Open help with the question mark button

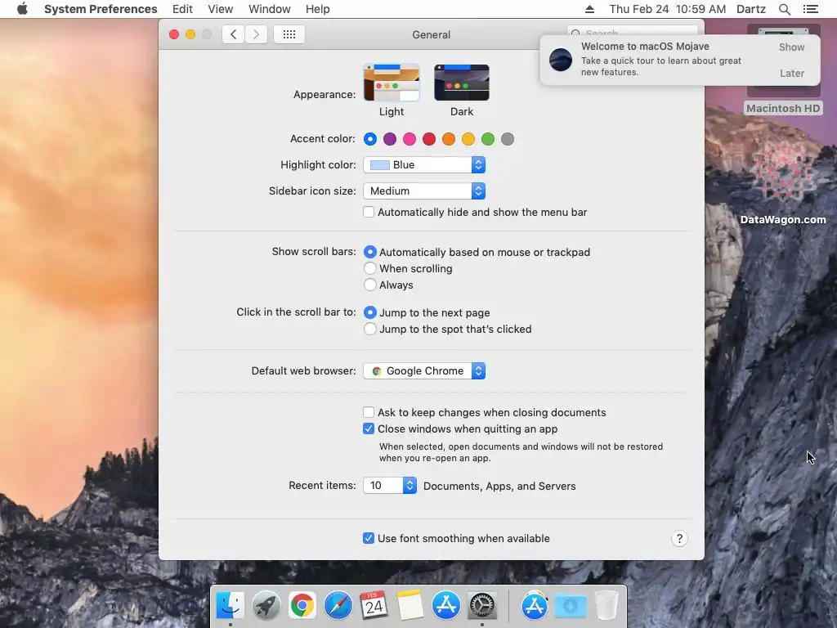click(x=679, y=538)
